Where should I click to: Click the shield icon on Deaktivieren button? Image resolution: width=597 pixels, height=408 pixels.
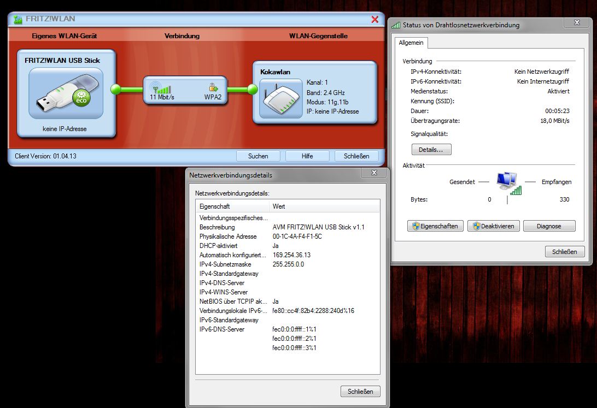[x=477, y=226]
